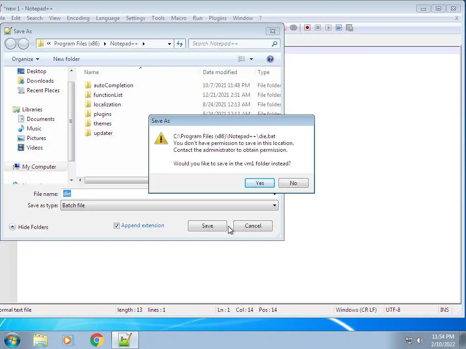Image resolution: width=466 pixels, height=349 pixels.
Task: Click New folder button
Action: [66, 59]
